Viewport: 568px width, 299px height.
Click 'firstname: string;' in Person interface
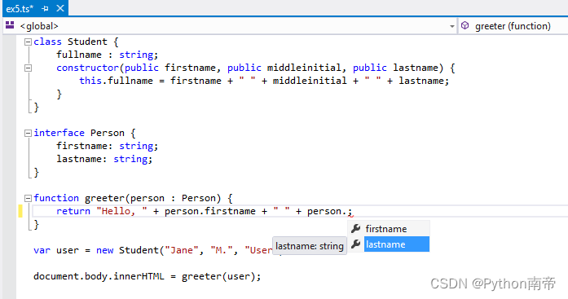108,146
